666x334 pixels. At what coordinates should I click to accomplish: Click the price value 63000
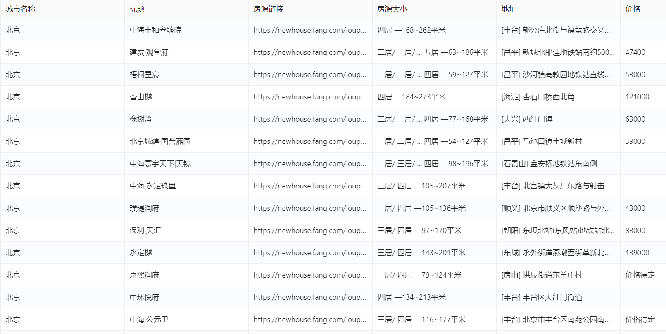tap(635, 119)
